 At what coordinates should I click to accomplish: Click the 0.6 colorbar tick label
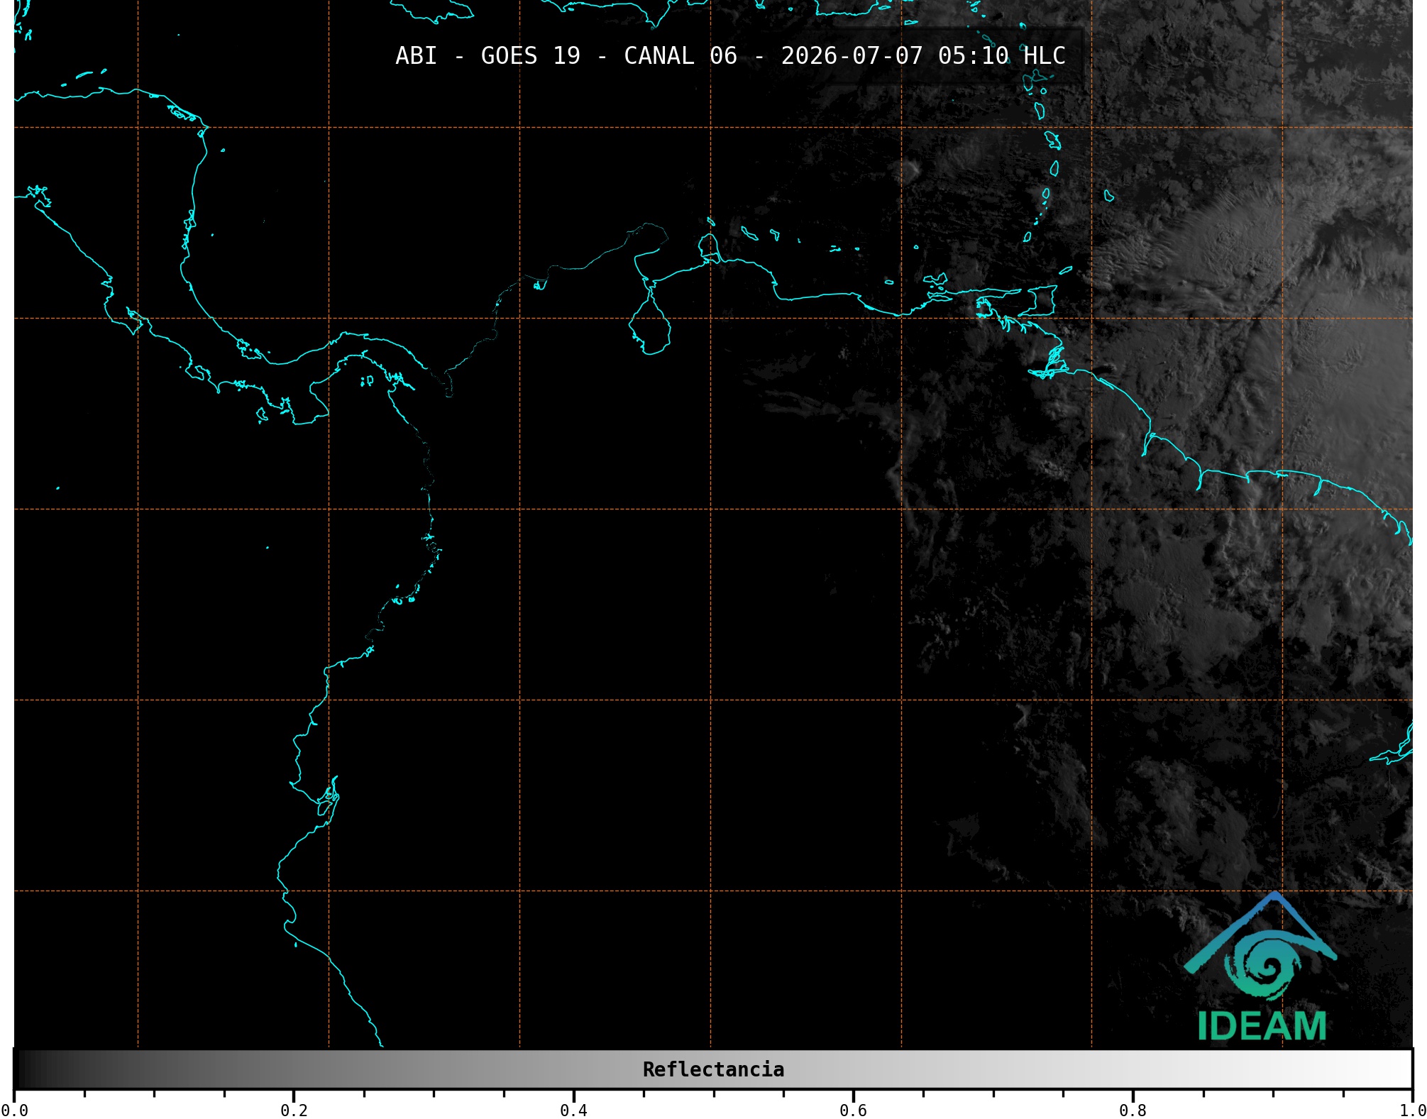pos(853,1110)
